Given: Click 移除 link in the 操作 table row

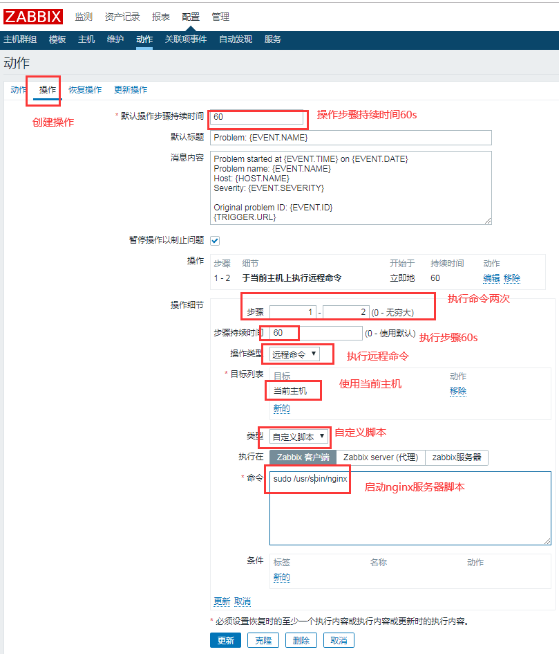Looking at the screenshot, I should click(x=512, y=278).
